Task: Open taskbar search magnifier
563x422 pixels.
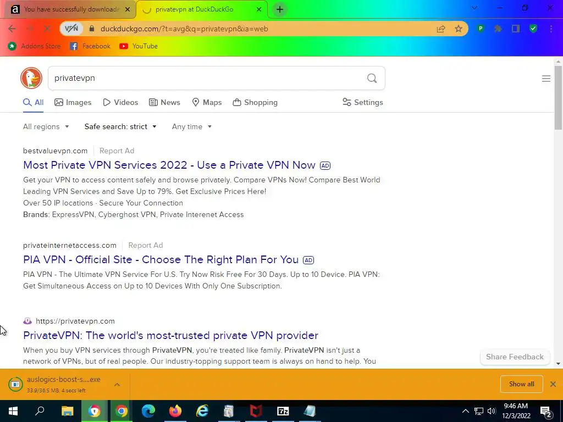Action: pos(40,411)
